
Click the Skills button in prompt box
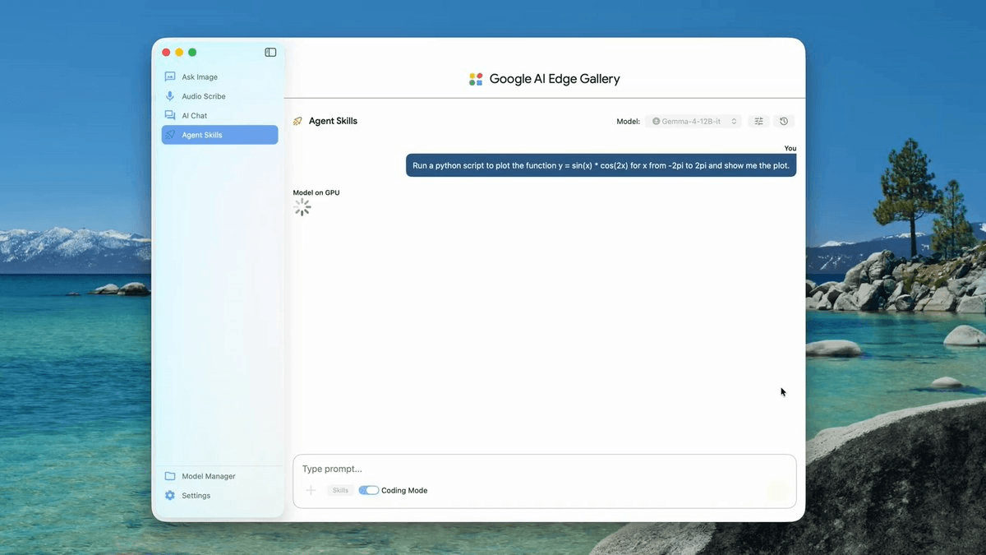point(340,490)
